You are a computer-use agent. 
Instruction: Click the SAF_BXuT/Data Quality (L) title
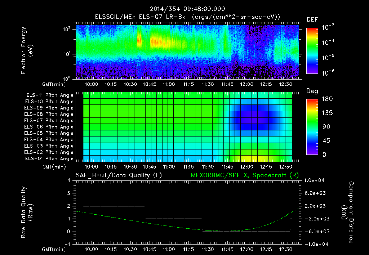119,175
